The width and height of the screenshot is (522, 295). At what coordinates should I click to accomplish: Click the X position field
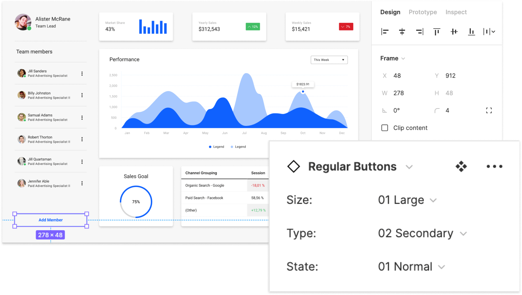pyautogui.click(x=397, y=76)
